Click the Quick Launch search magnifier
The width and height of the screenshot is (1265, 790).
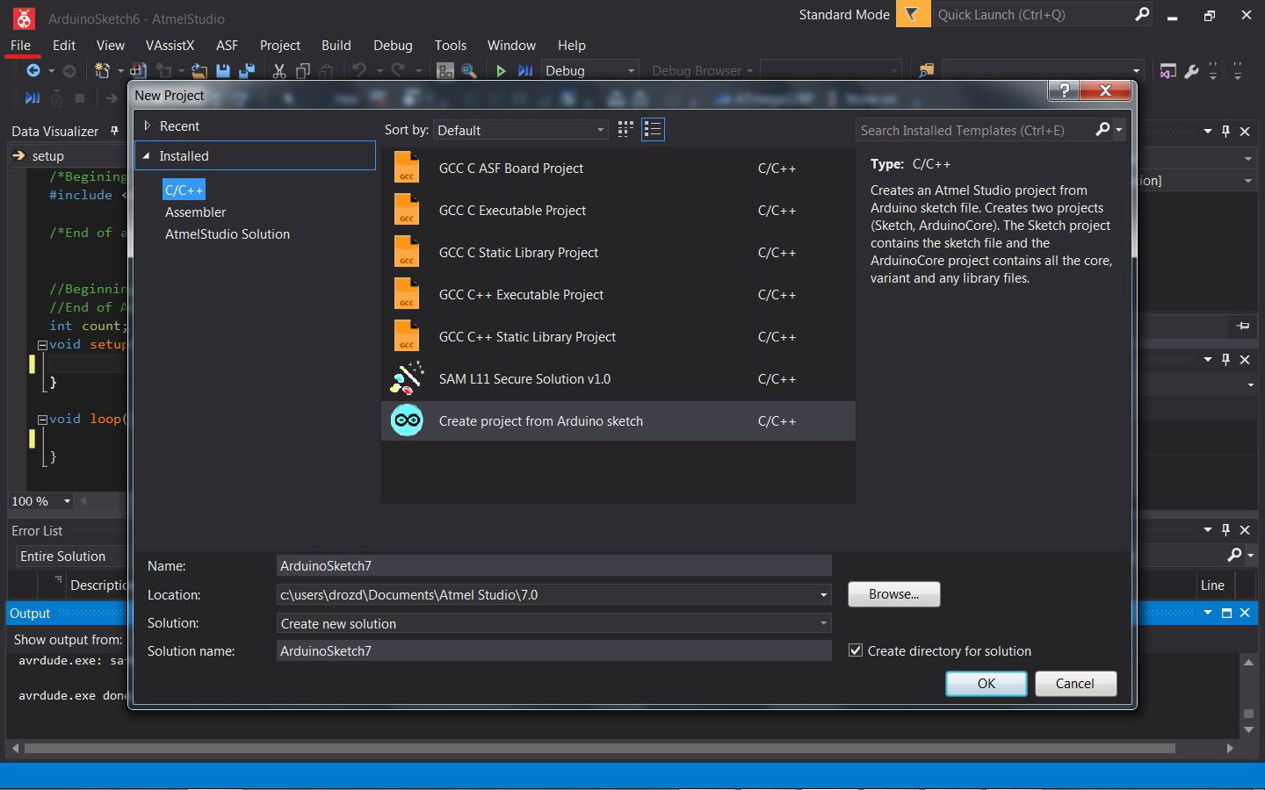click(x=1142, y=14)
